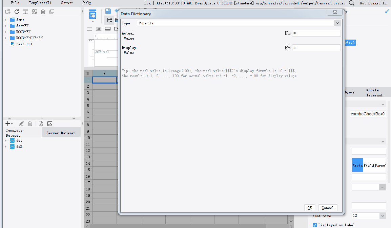Open the Font Size dropdown set to 12

383,215
